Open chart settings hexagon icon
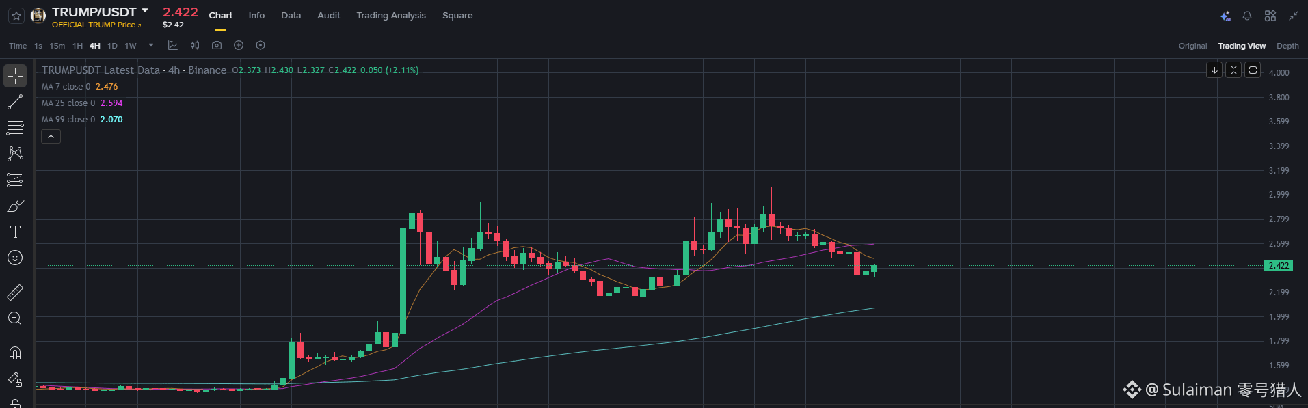1308x408 pixels. (261, 46)
